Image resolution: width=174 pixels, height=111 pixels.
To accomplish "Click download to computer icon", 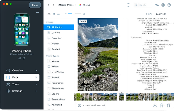I will [155, 105].
